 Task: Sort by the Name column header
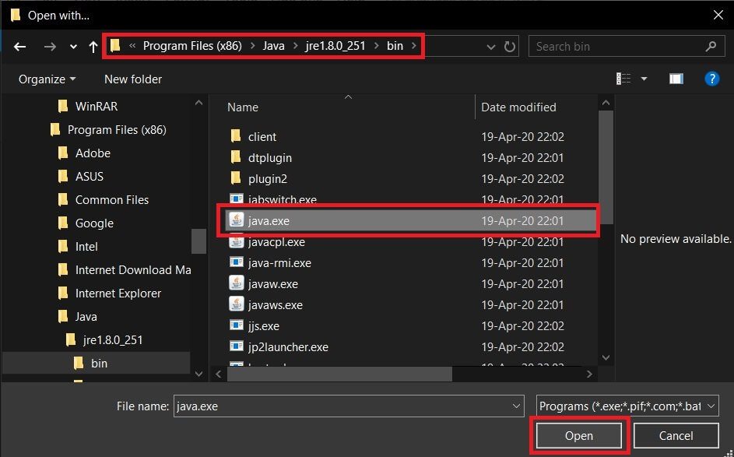pos(243,107)
